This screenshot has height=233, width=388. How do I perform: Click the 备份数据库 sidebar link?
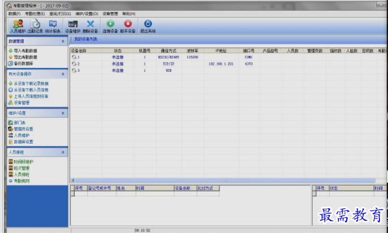[24, 63]
